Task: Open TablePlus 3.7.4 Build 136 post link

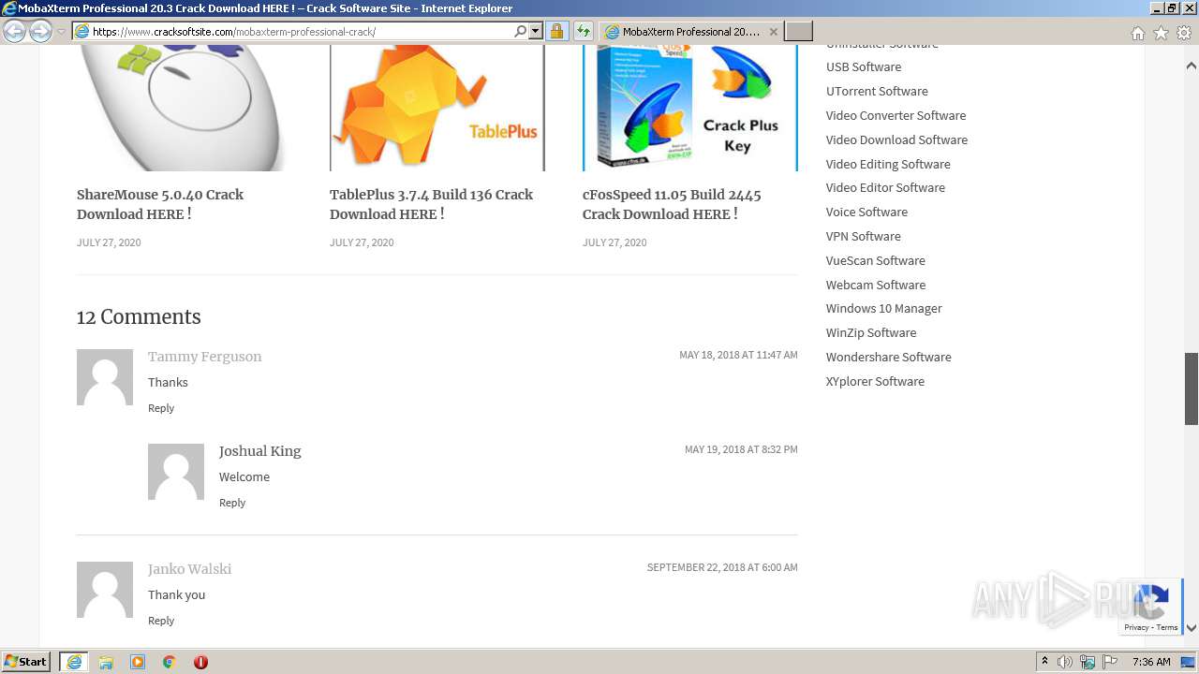Action: (431, 204)
